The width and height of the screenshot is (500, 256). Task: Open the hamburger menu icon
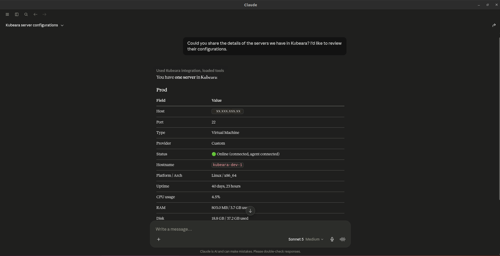pos(7,14)
